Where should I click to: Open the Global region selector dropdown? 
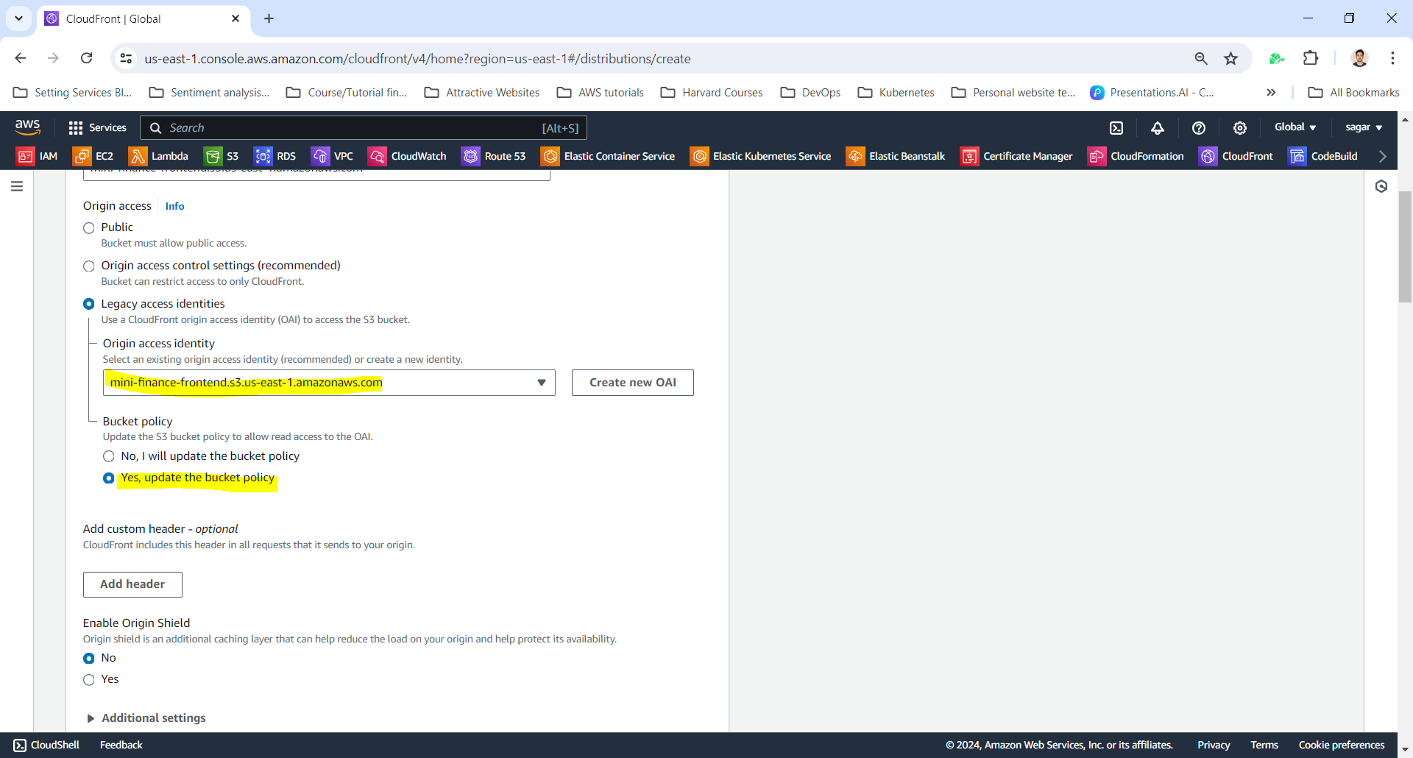[1295, 127]
